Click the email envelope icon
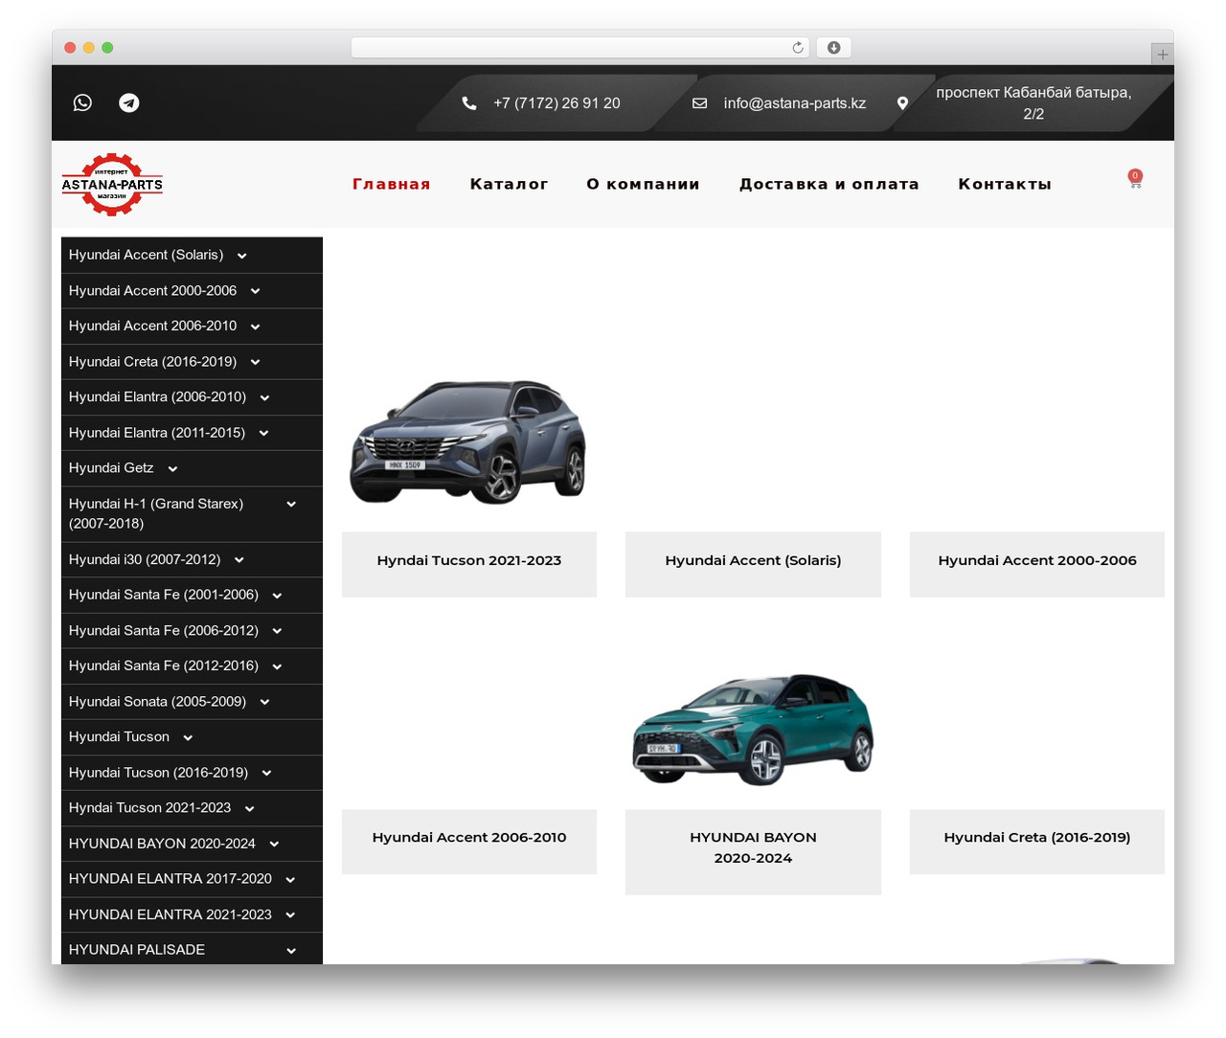 click(700, 103)
